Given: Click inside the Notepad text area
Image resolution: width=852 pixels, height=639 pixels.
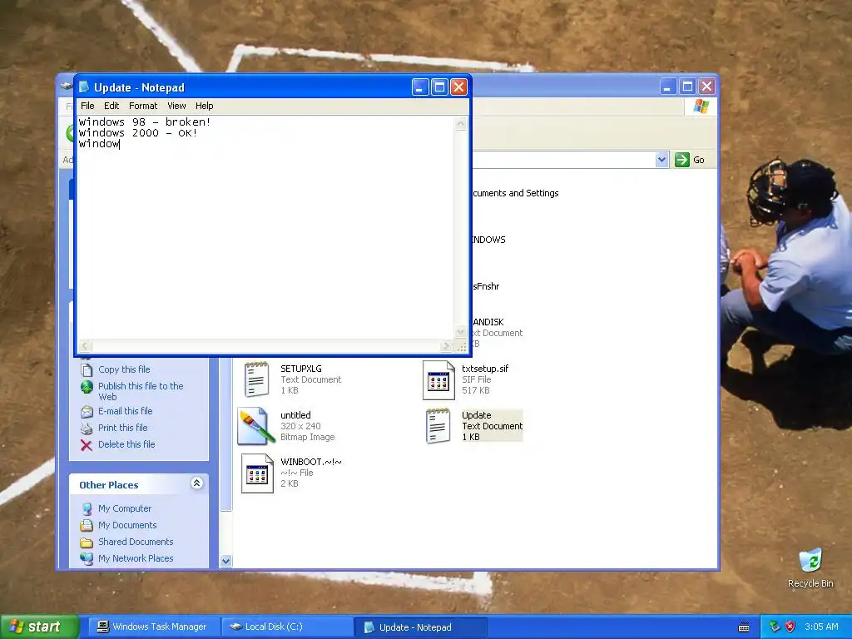Looking at the screenshot, I should pos(266,228).
